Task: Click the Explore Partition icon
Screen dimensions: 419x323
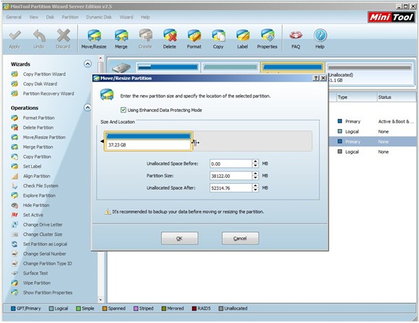Action: tap(14, 195)
